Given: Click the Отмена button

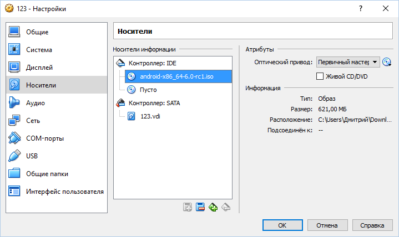Looking at the screenshot, I should tap(327, 225).
